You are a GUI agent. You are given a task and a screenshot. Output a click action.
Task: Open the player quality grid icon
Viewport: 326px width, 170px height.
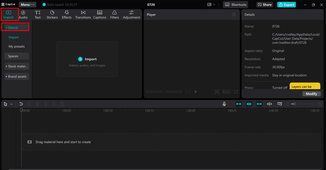(188, 92)
